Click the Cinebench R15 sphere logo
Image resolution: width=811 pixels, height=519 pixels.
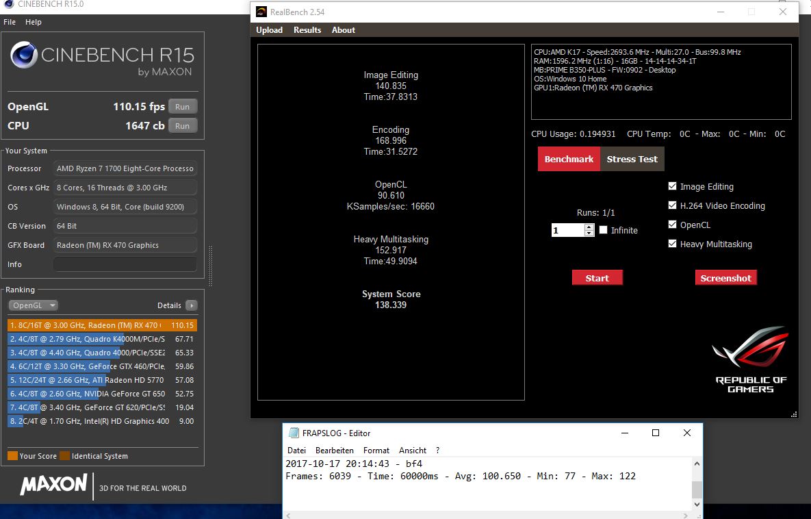[24, 55]
